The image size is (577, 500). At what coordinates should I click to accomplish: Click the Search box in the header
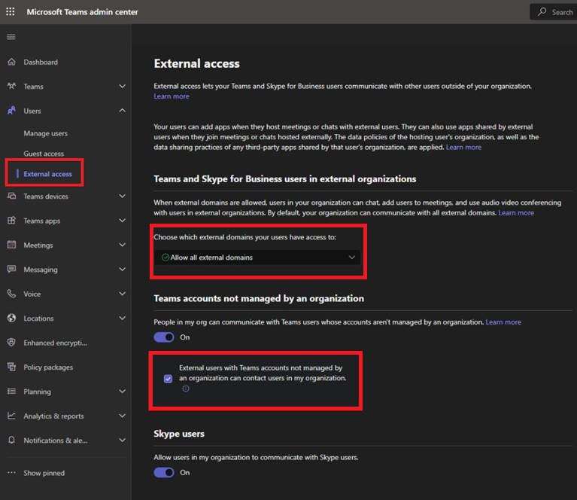point(553,12)
